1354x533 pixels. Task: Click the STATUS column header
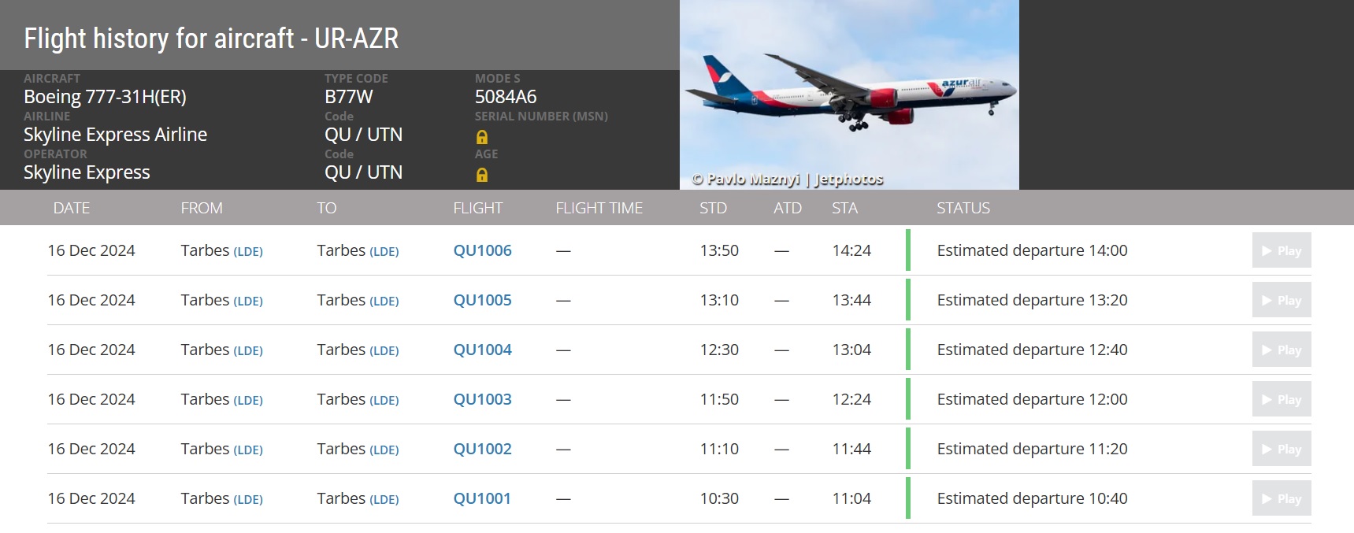[x=963, y=209]
